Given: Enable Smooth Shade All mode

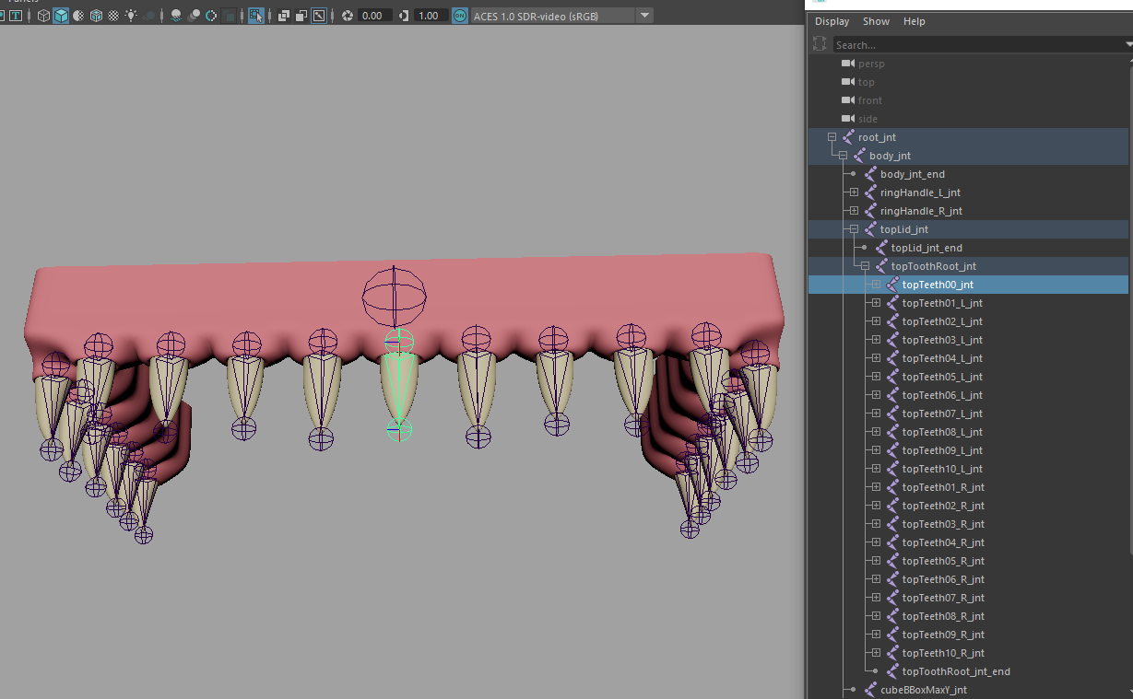Looking at the screenshot, I should coord(61,16).
